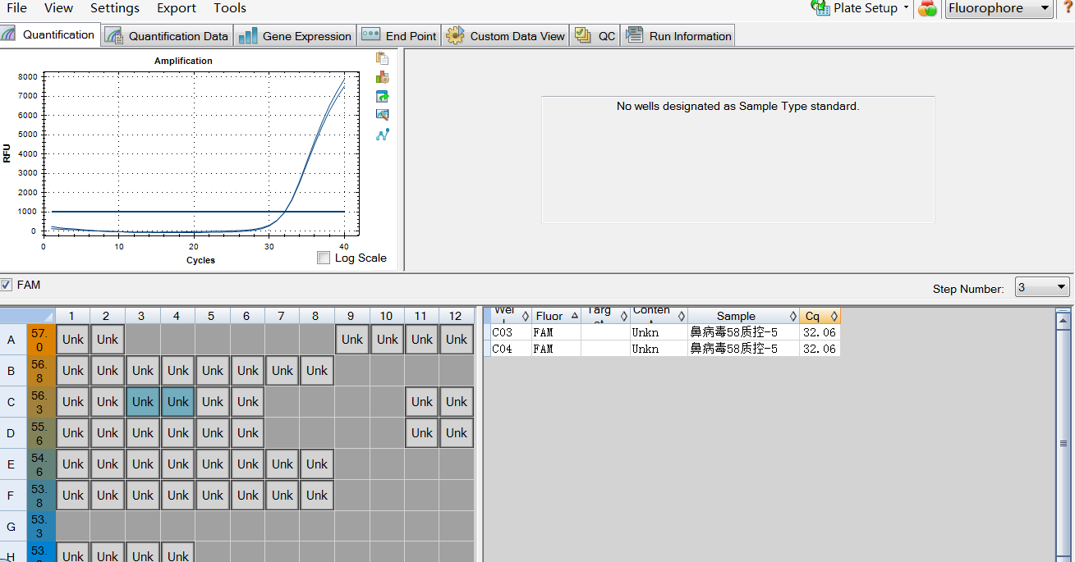This screenshot has width=1075, height=562.
Task: Switch to the Custom Data View tab
Action: pos(505,36)
